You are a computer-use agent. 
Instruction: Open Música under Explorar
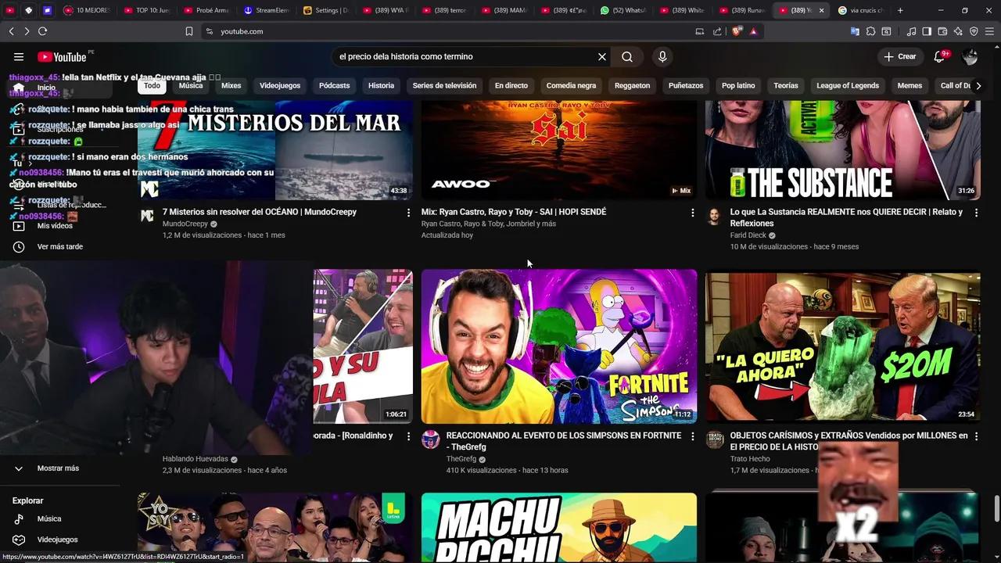(x=48, y=518)
